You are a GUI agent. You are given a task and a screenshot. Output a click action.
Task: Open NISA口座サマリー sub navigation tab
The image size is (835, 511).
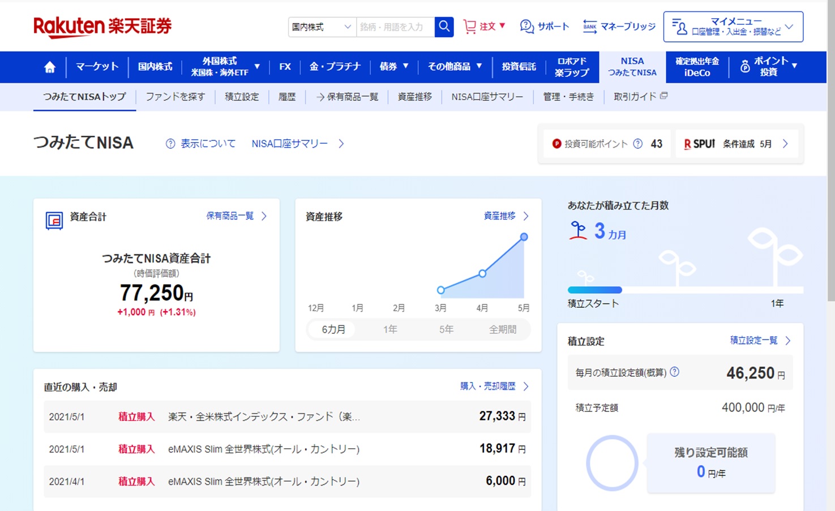click(x=487, y=97)
